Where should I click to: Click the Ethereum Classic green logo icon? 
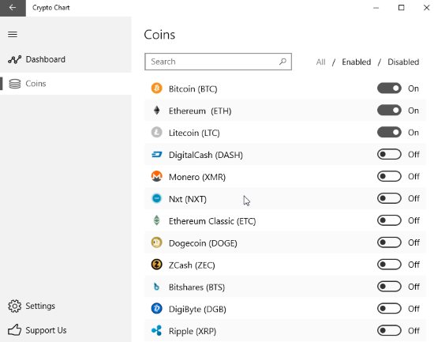click(157, 220)
